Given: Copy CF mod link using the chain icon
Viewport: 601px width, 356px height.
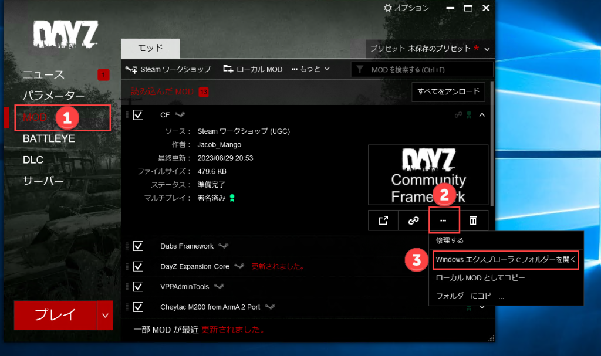Looking at the screenshot, I should [413, 221].
